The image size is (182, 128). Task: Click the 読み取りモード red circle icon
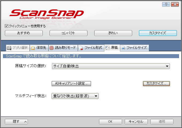[x=52, y=48]
